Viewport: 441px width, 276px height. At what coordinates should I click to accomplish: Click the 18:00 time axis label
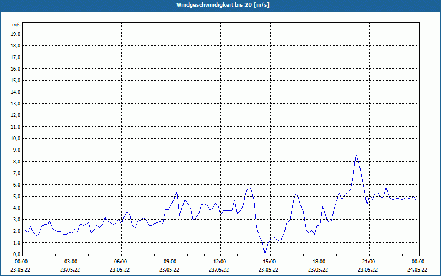[x=320, y=262]
